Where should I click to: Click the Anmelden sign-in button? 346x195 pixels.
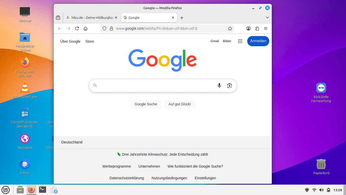point(258,41)
